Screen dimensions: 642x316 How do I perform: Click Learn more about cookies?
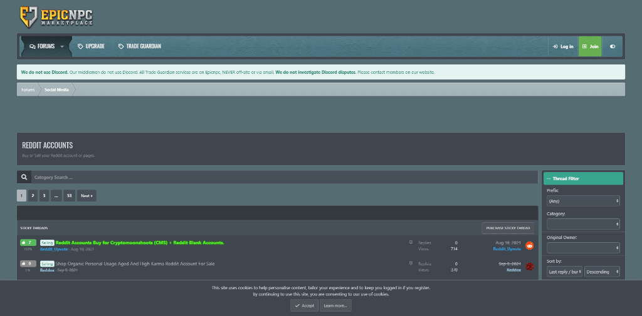[x=335, y=305]
